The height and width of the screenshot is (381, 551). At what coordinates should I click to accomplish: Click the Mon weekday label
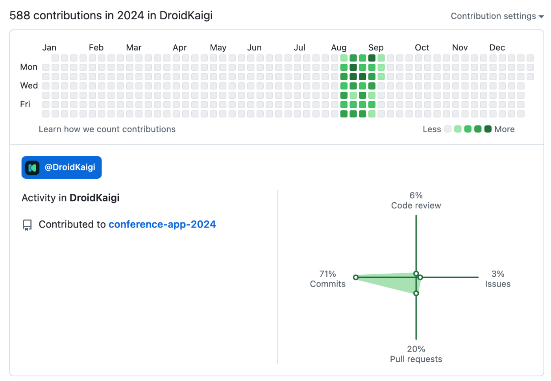point(29,67)
